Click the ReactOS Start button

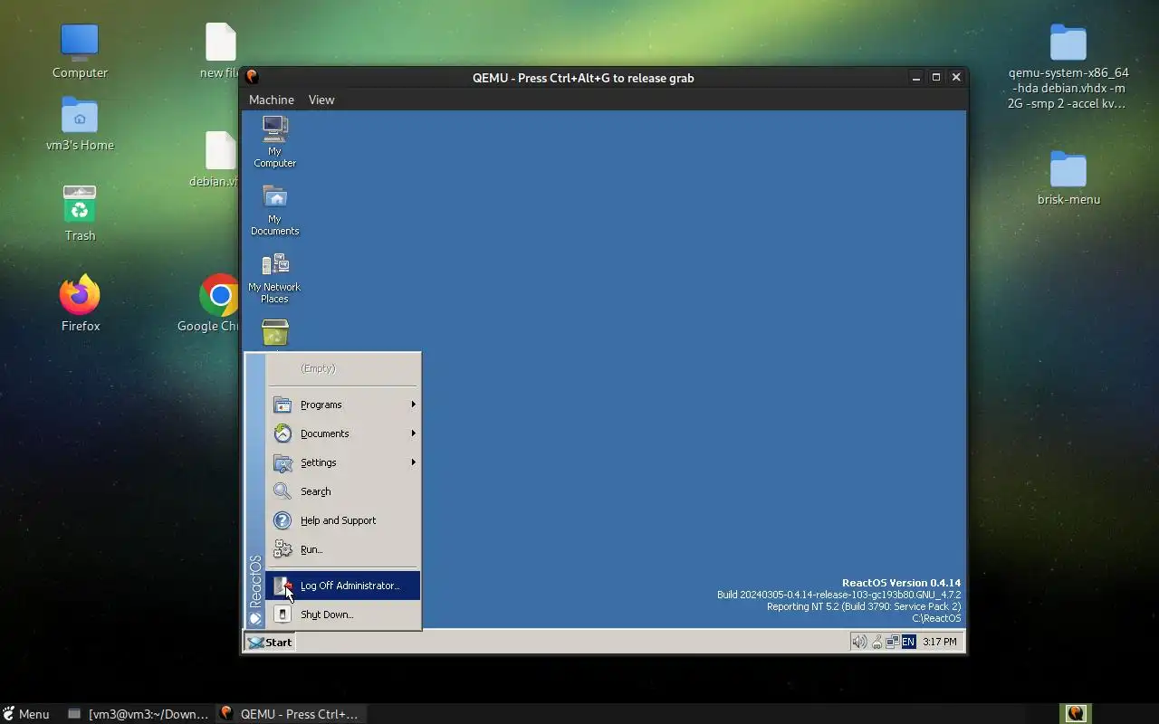coord(270,643)
